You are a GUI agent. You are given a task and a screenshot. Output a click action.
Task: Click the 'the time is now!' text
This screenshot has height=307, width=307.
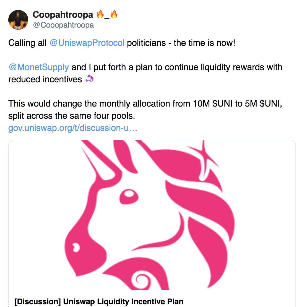(204, 43)
